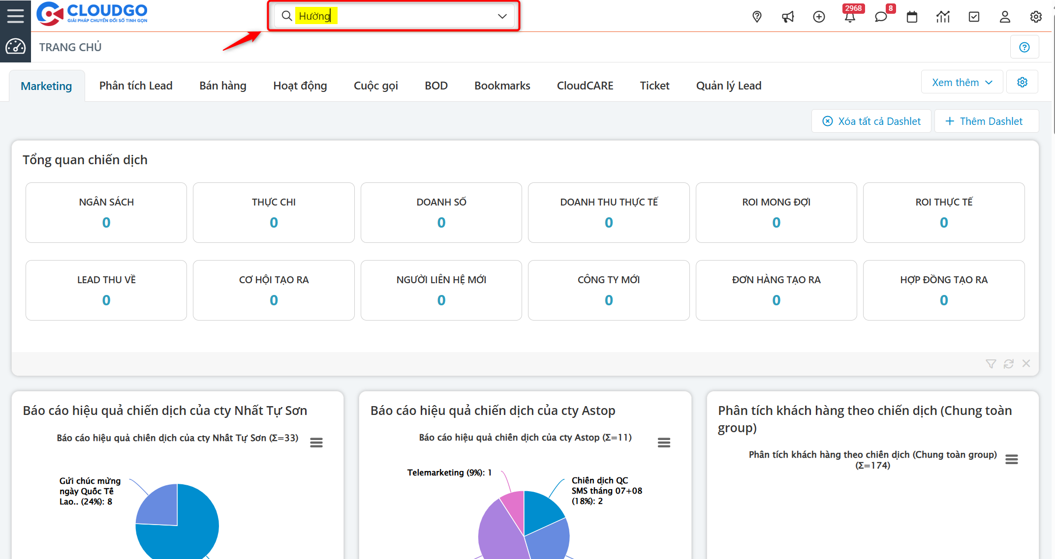This screenshot has width=1055, height=559.
Task: Click the analytics chart icon
Action: (x=943, y=17)
